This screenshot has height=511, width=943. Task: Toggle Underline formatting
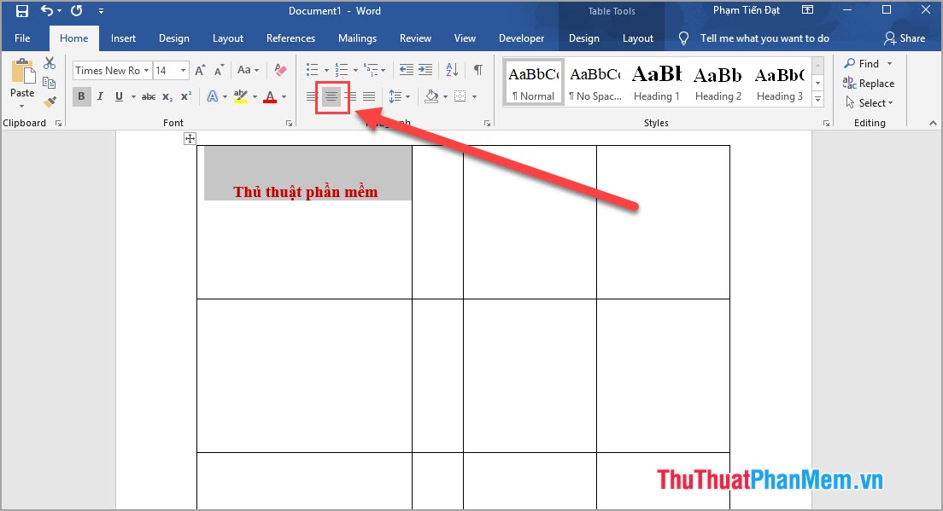pos(119,96)
